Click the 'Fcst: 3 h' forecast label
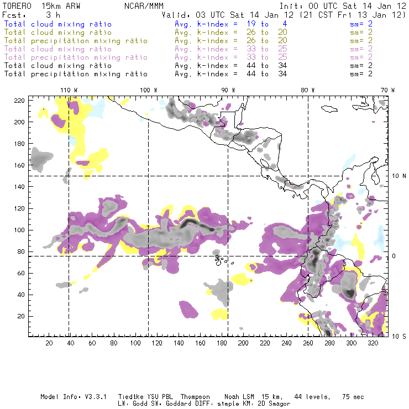Viewport: 409px width, 409px height. [32, 15]
